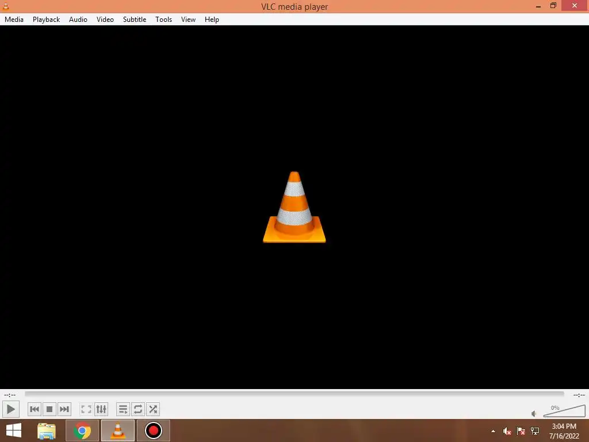Click the seek progress bar
Viewport: 589px width, 442px height.
click(x=294, y=394)
